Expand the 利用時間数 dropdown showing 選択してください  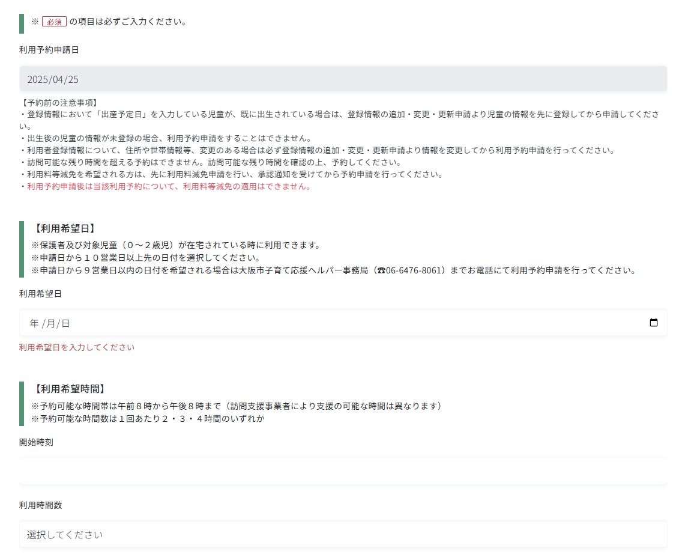click(x=343, y=534)
